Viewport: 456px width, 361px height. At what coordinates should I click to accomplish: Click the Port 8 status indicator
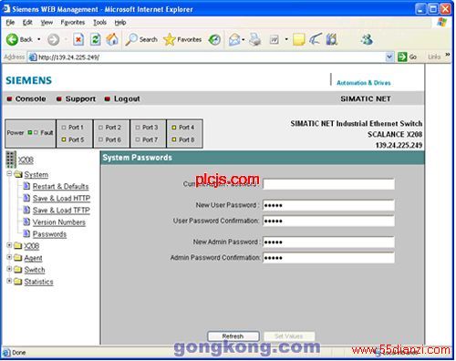(x=174, y=139)
